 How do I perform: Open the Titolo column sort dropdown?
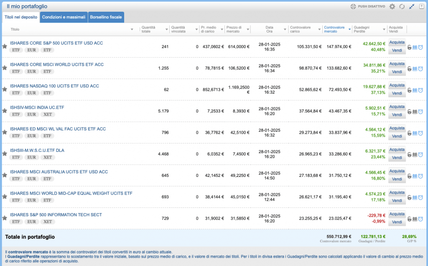coord(132,30)
